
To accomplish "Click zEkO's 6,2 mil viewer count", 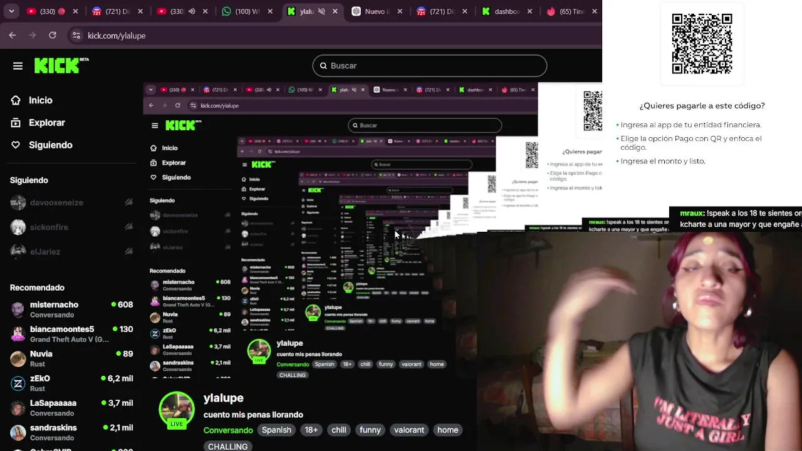I will pos(117,378).
